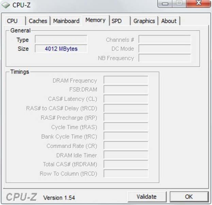The image size is (212, 205).
Task: Open the About tab
Action: 169,21
